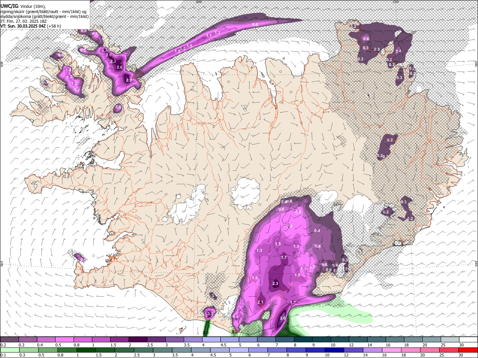Click the 0.9 snowfall value on the map
The width and height of the screenshot is (478, 358).
pos(298,211)
